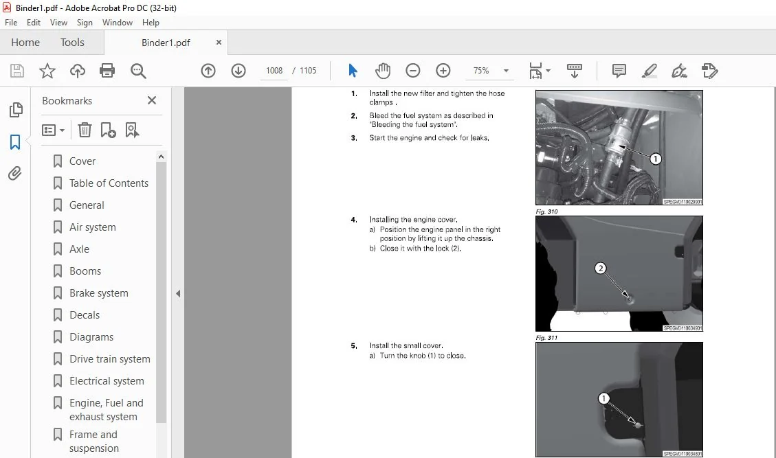The width and height of the screenshot is (776, 458).
Task: Click the page number field 1008
Action: (x=274, y=71)
